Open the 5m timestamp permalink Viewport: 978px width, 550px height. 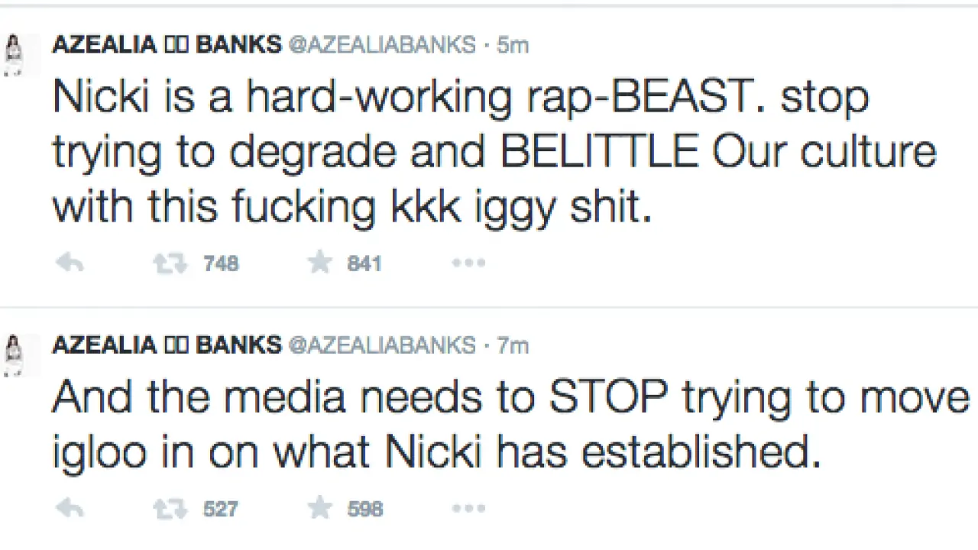pos(513,45)
